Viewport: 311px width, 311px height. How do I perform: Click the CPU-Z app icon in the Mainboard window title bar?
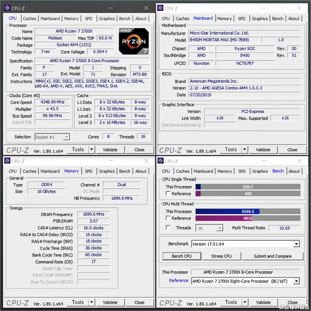(x=160, y=8)
